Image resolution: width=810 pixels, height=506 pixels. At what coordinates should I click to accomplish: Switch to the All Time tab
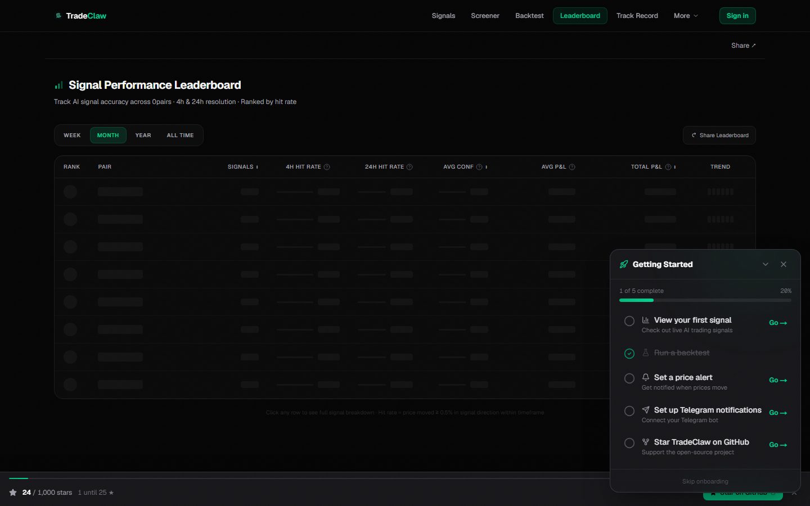click(x=180, y=135)
